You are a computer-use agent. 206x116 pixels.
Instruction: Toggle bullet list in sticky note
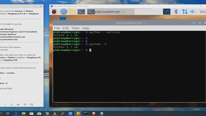tap(25, 104)
